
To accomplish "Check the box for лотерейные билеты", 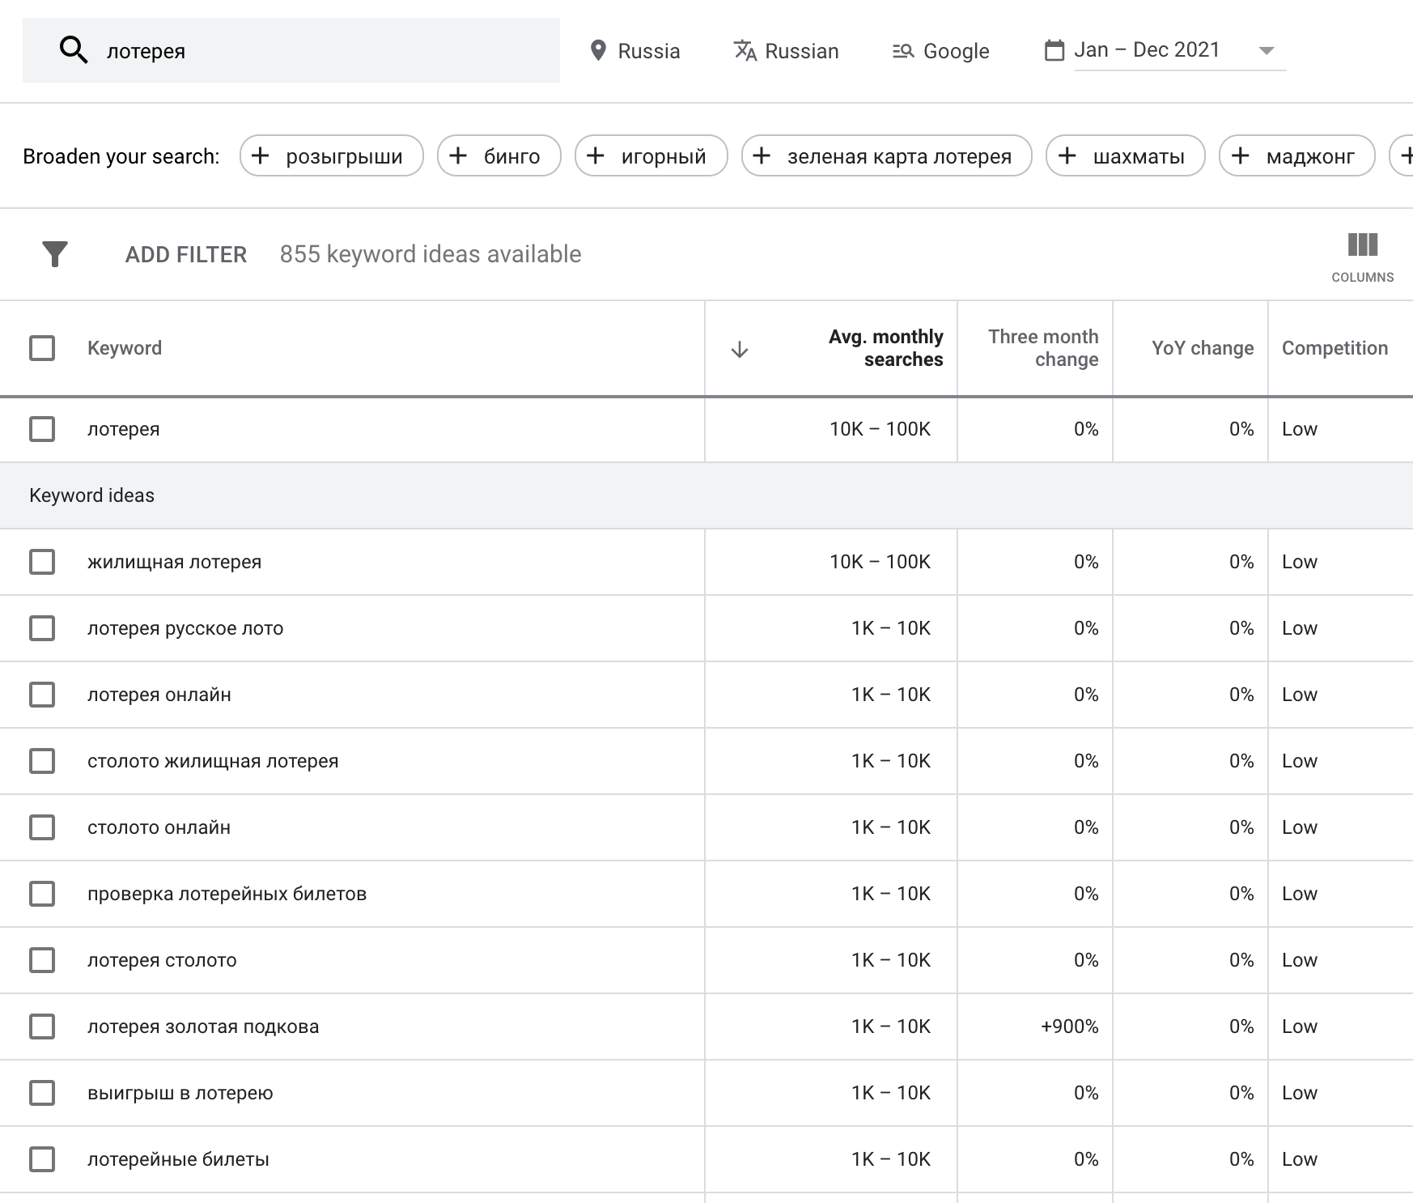I will [42, 1159].
